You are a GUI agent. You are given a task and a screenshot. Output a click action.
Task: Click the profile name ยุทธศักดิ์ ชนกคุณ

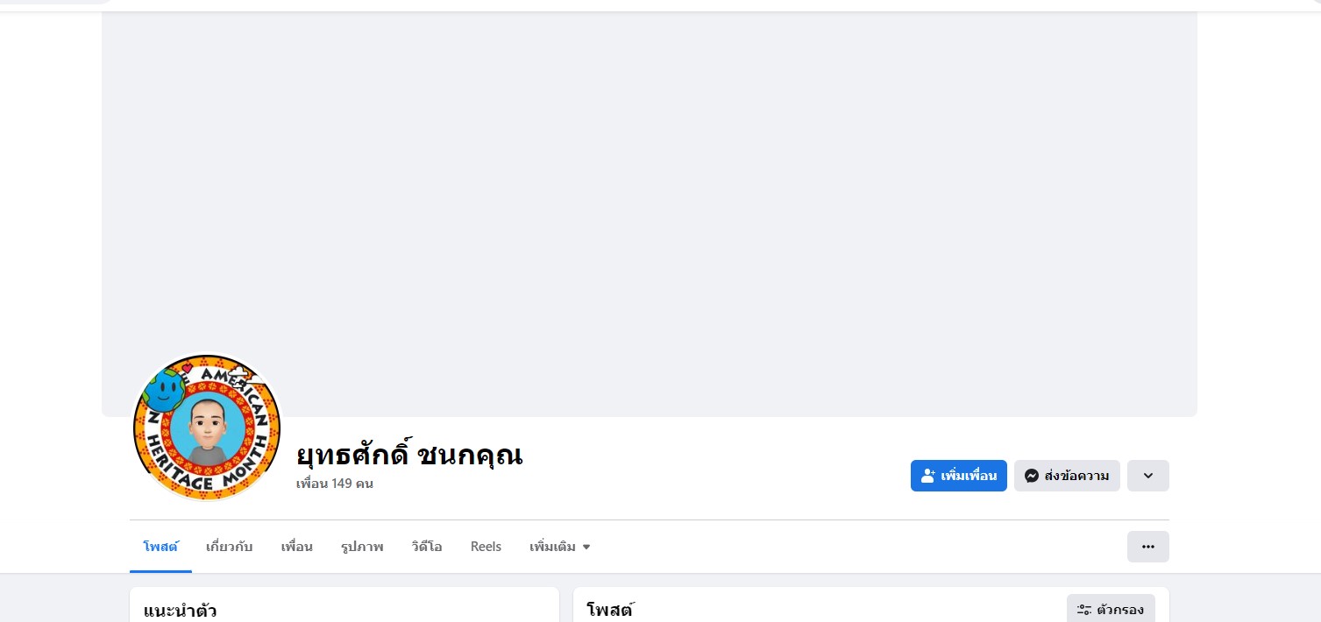coord(408,455)
